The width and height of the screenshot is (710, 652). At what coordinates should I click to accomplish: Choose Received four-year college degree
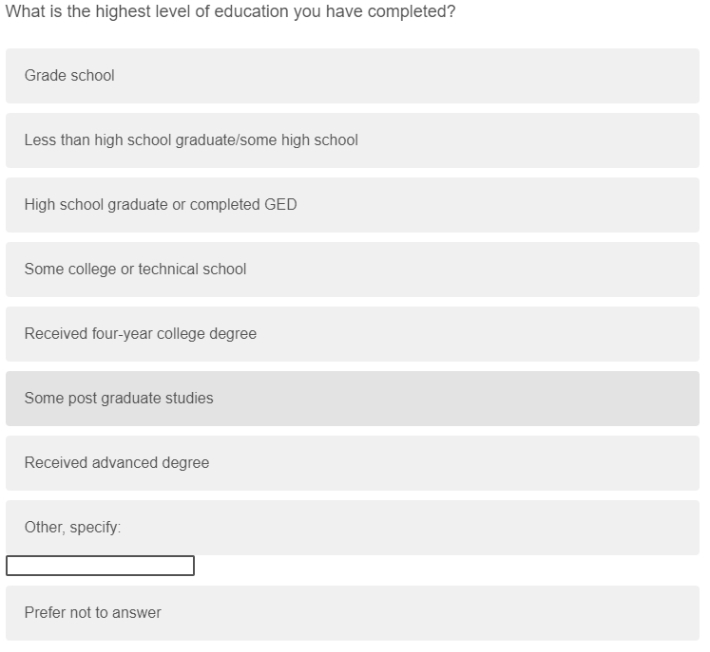pos(352,334)
